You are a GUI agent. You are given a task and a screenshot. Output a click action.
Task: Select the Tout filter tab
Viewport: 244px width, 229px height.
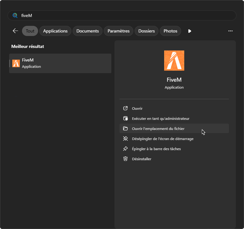tap(30, 31)
